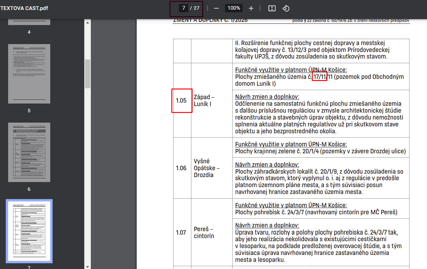Click the zoom out minus icon
This screenshot has width=427, height=269.
(216, 8)
